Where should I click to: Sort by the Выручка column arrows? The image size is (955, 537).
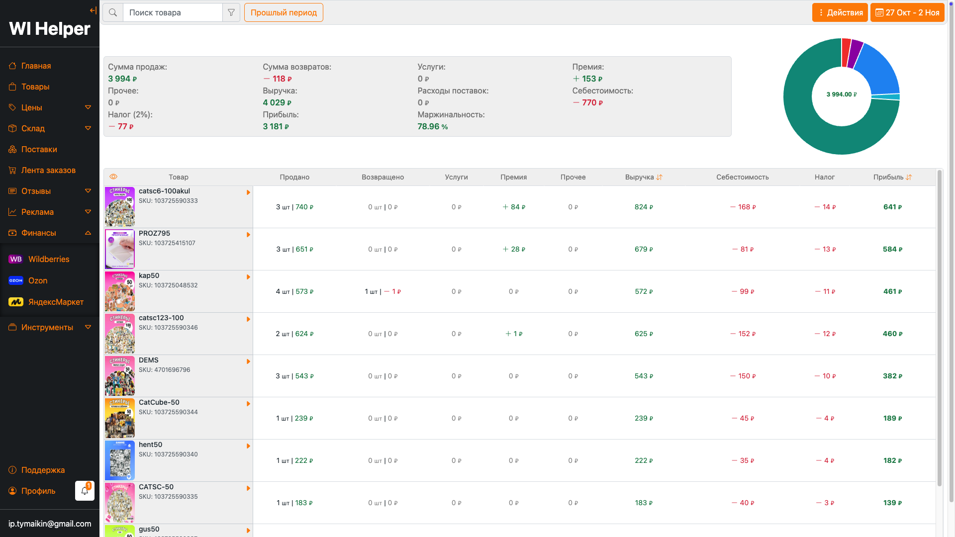click(x=660, y=177)
